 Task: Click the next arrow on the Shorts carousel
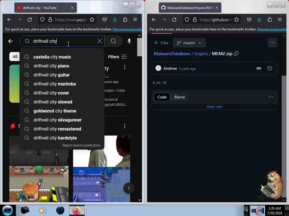129,188
